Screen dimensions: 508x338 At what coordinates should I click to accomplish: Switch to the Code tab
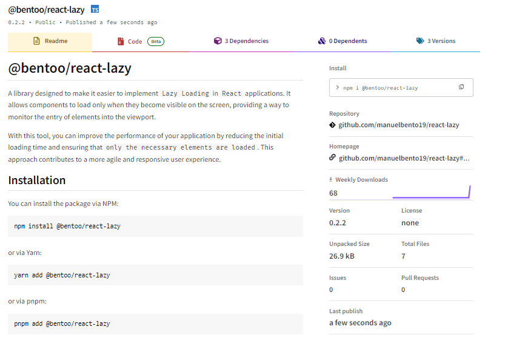[x=141, y=41]
